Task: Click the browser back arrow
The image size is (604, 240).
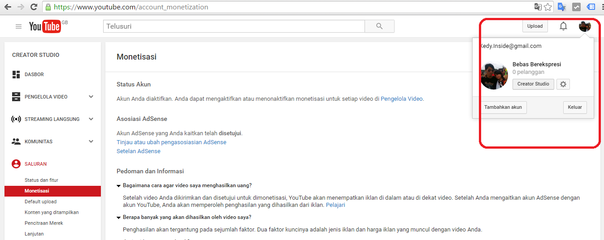Action: (8, 7)
